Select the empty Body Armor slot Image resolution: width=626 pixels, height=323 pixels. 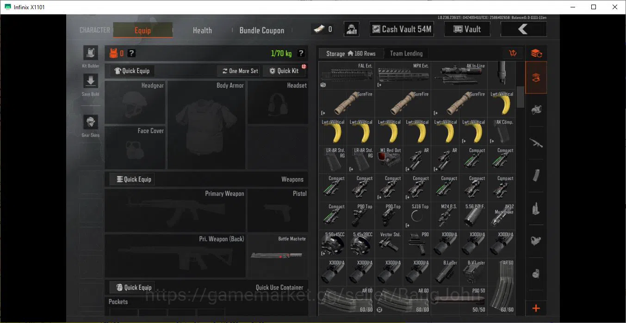[x=206, y=125]
